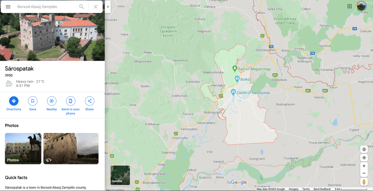Image resolution: width=373 pixels, height=191 pixels.
Task: Save Sárospatak to your places
Action: click(33, 101)
